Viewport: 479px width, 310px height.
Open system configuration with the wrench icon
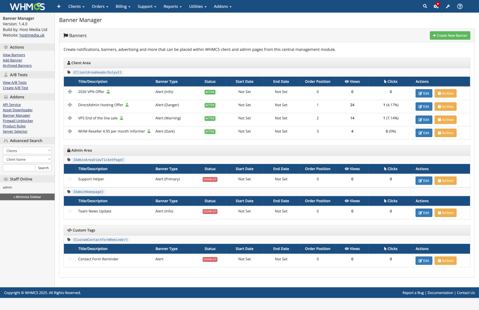tap(448, 6)
